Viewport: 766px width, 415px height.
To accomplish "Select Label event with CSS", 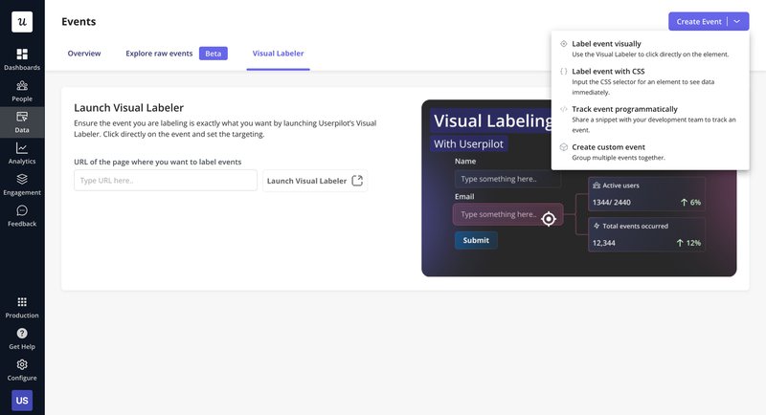I will (x=608, y=72).
